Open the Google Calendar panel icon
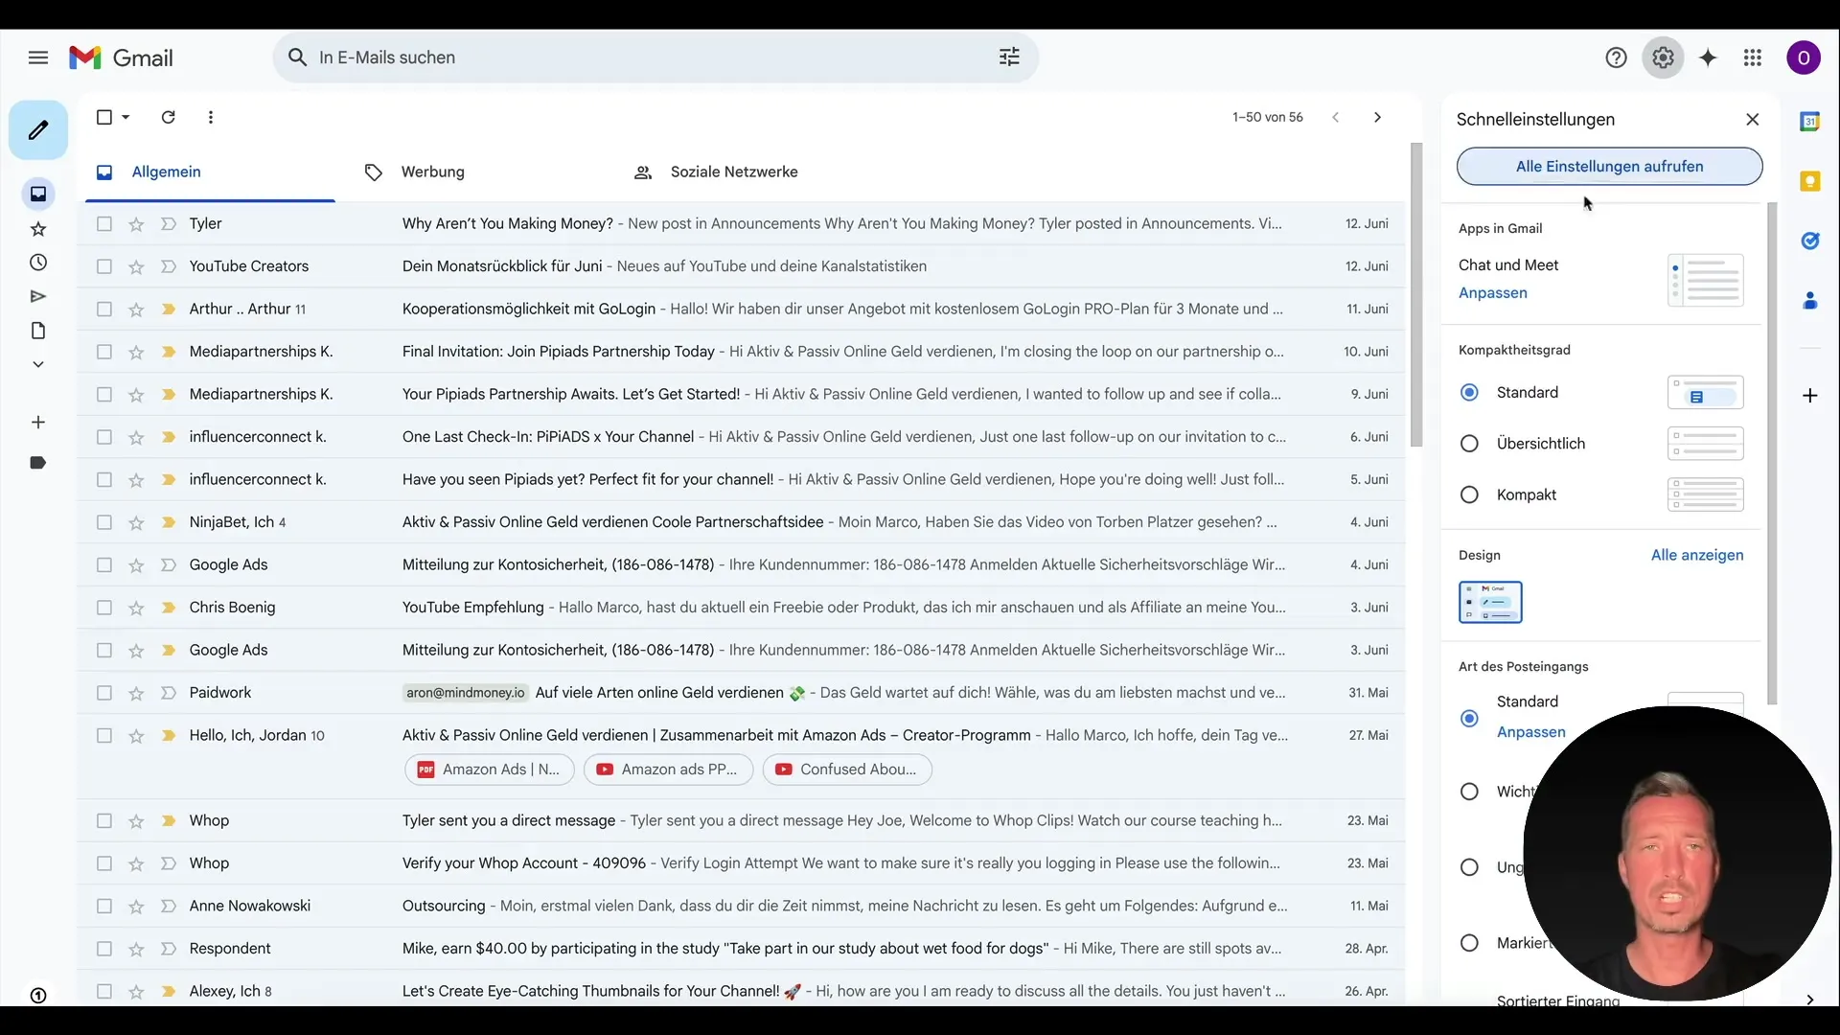The width and height of the screenshot is (1840, 1035). [x=1811, y=122]
